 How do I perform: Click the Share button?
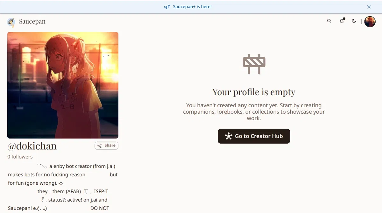(106, 146)
